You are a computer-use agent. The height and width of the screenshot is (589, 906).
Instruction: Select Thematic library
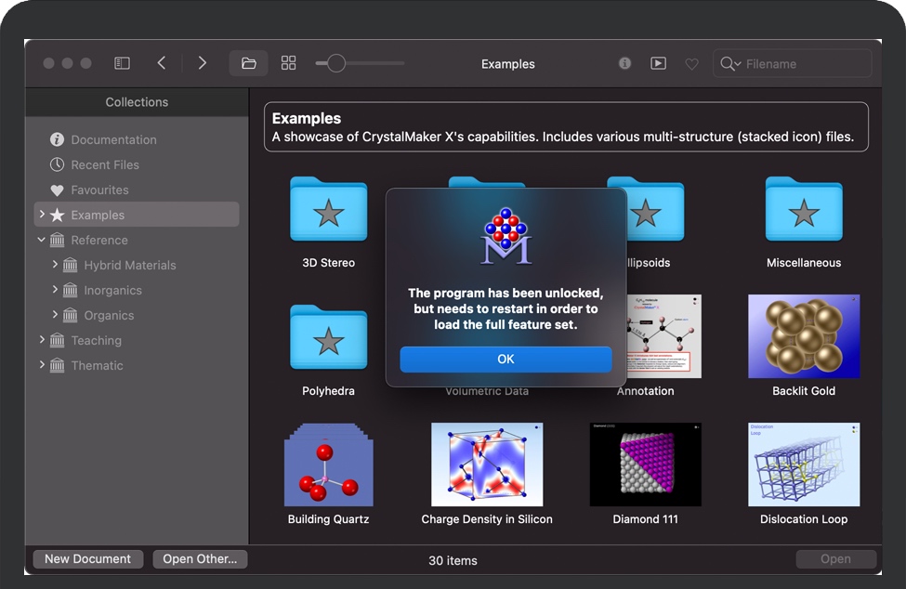click(97, 365)
